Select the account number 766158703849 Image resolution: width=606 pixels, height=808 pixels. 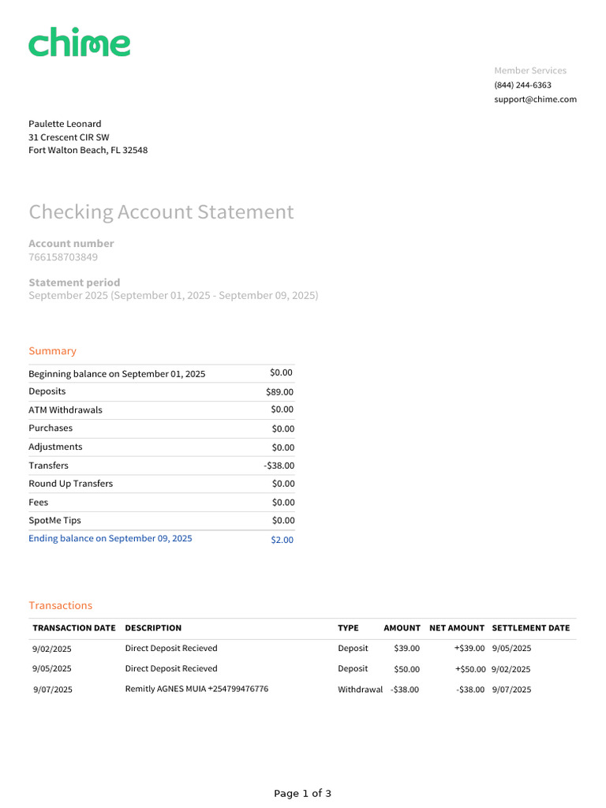(x=63, y=257)
